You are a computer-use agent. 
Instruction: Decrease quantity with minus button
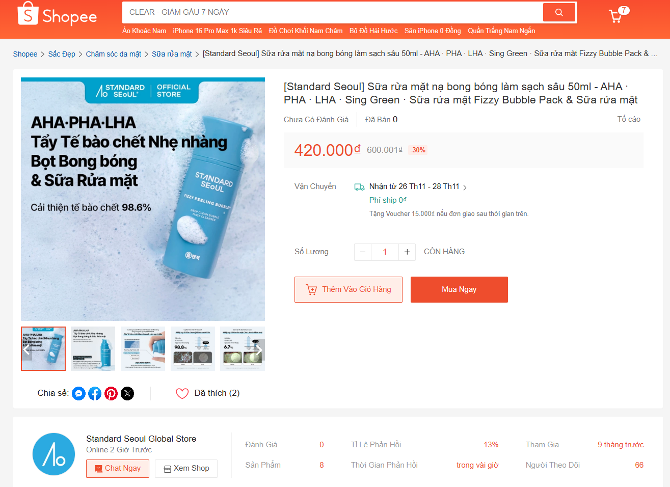click(x=363, y=252)
